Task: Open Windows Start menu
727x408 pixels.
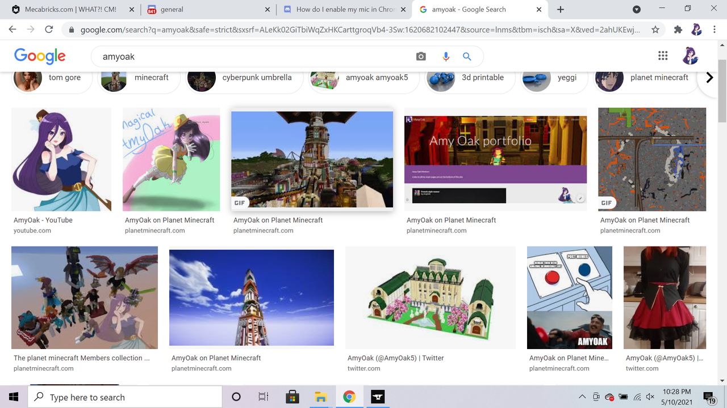Action: [x=14, y=397]
